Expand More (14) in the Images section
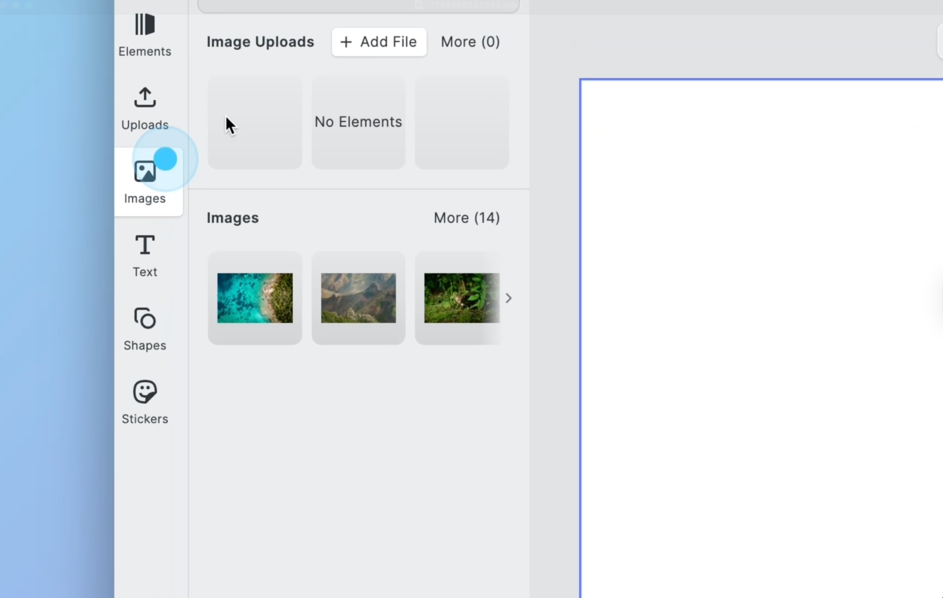 (466, 218)
